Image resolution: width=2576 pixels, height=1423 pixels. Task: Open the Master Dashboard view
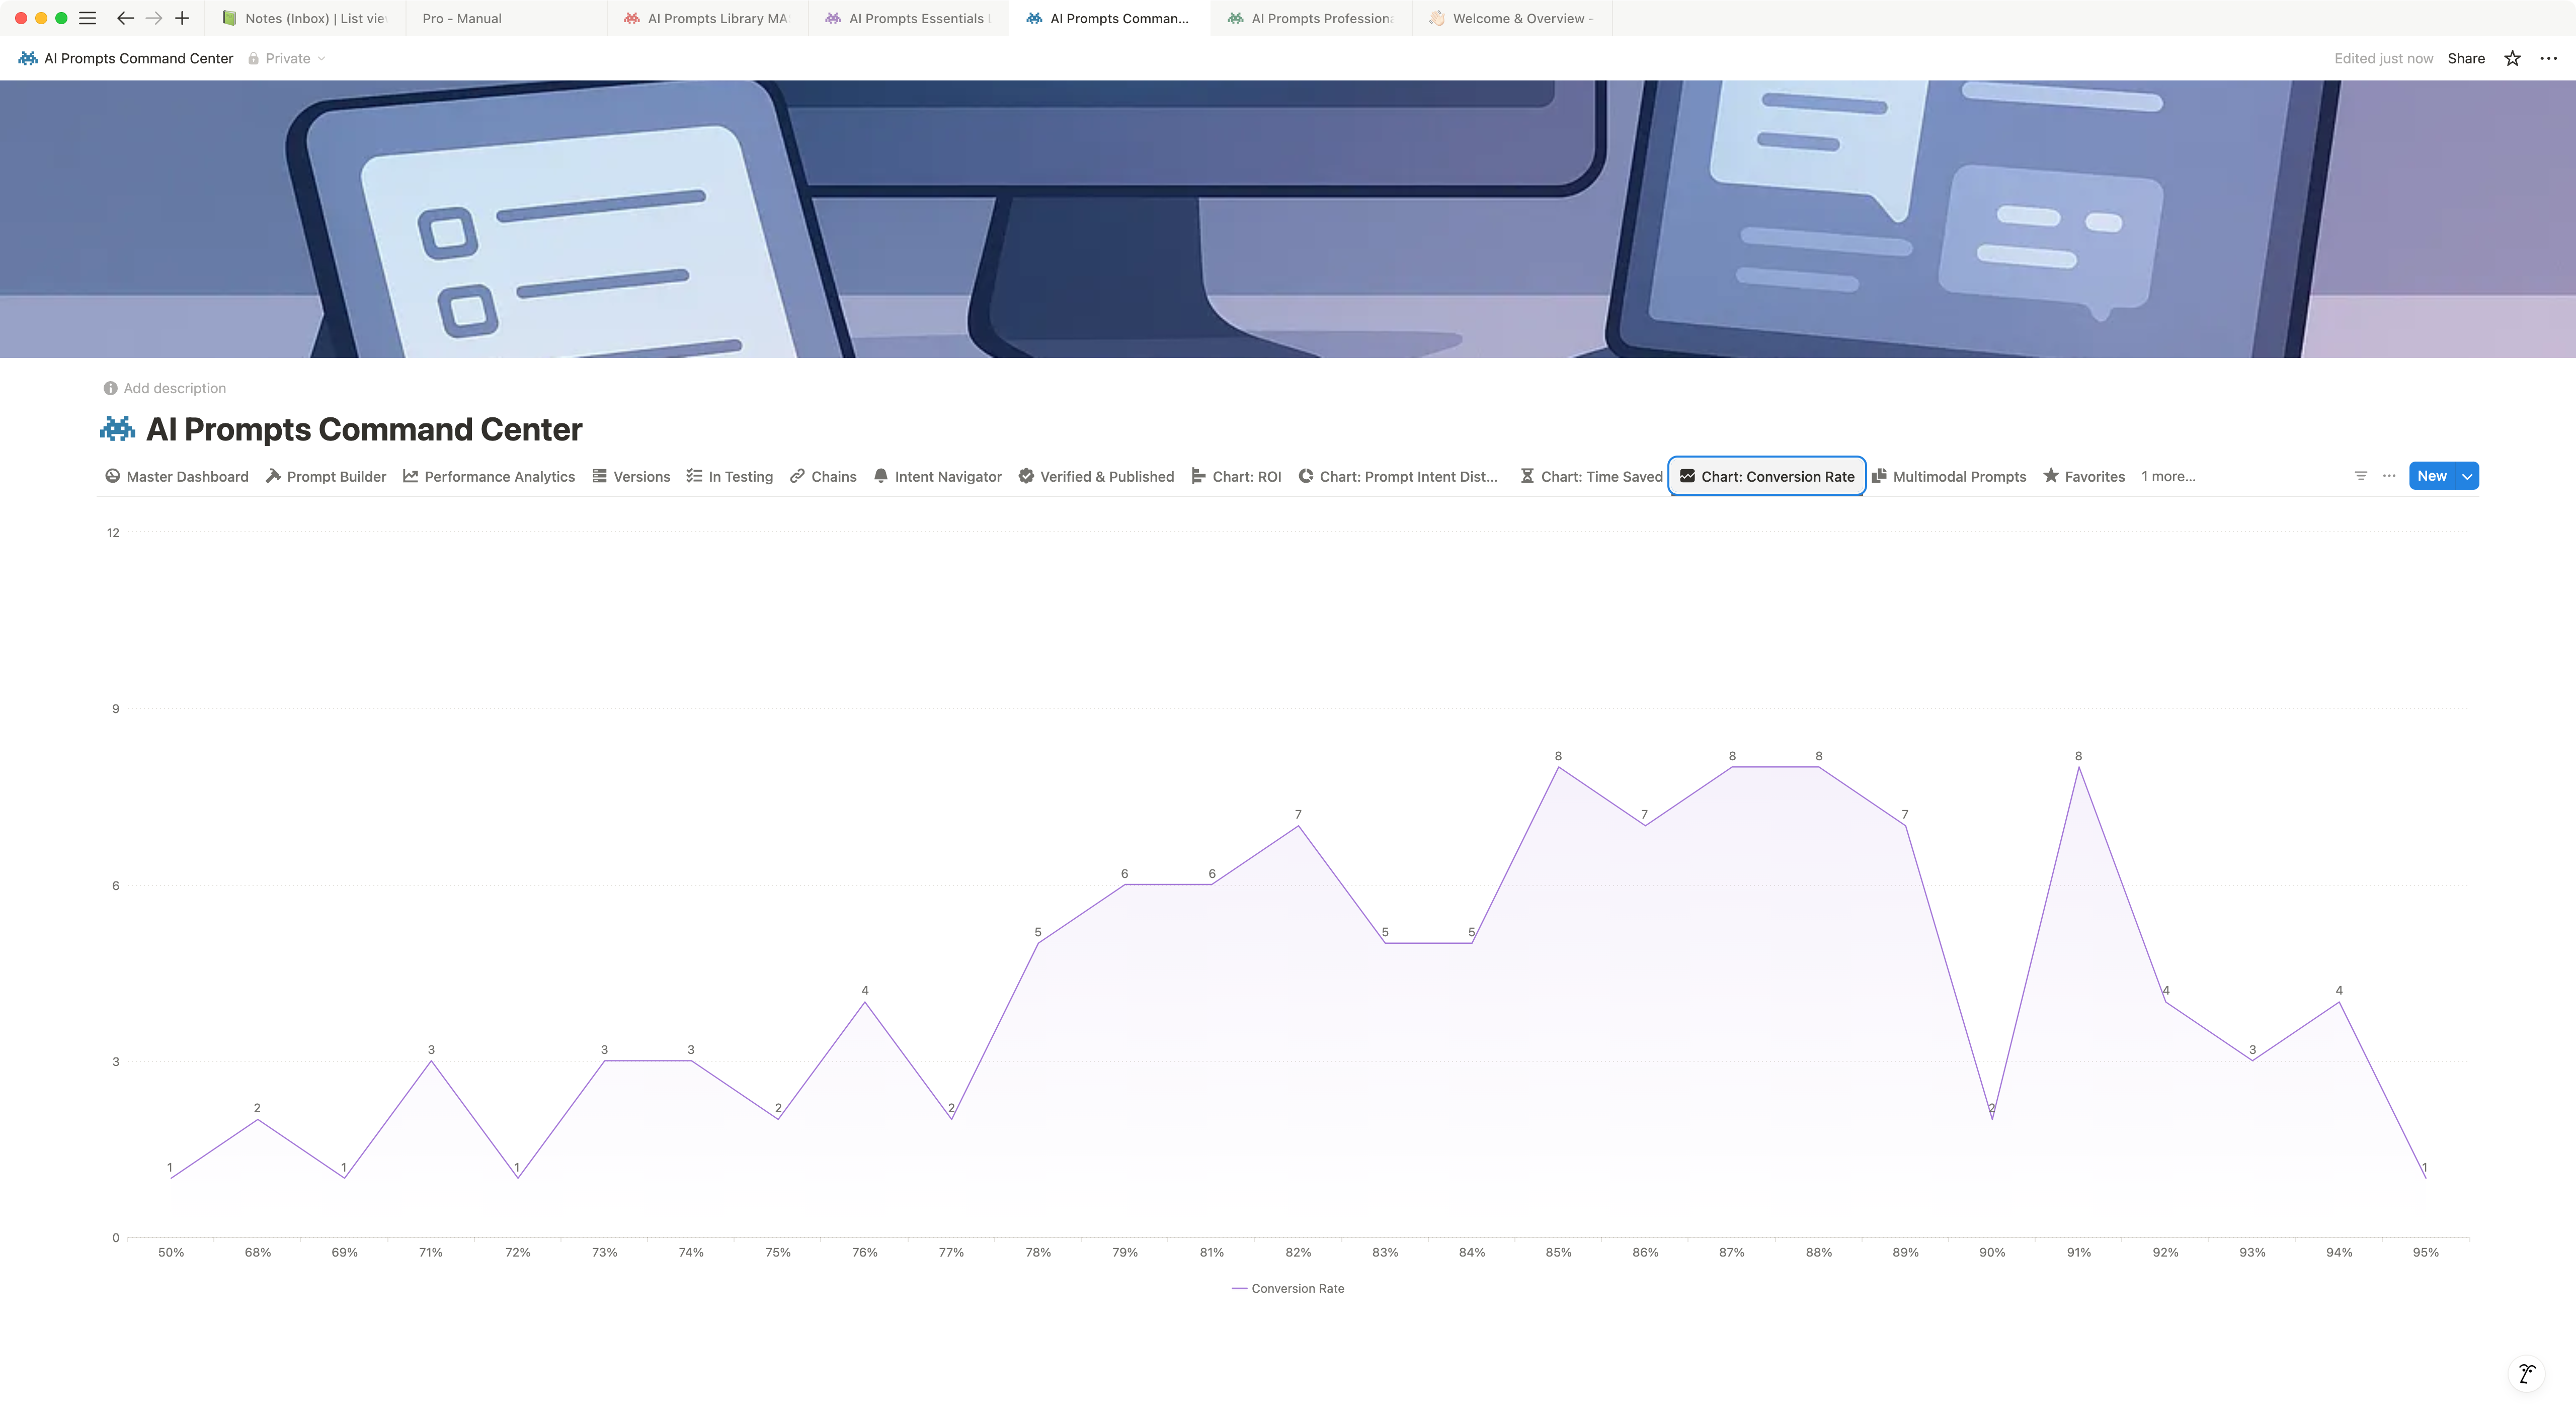tap(177, 477)
